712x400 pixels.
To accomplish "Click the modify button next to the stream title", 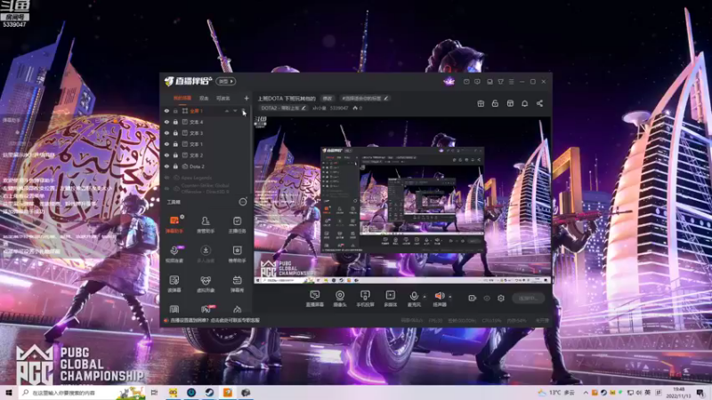I will point(328,99).
